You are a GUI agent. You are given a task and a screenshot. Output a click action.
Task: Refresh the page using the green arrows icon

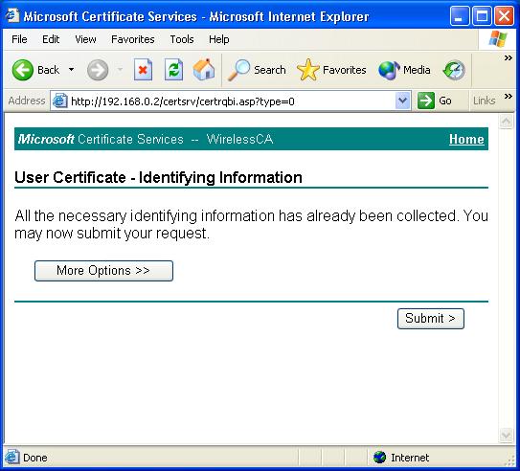point(173,70)
